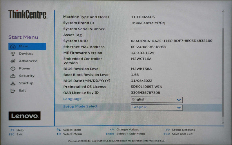Viewport: 232px width, 145px height.
Task: Click the vertical scrollbar thumb
Action: tap(223, 73)
